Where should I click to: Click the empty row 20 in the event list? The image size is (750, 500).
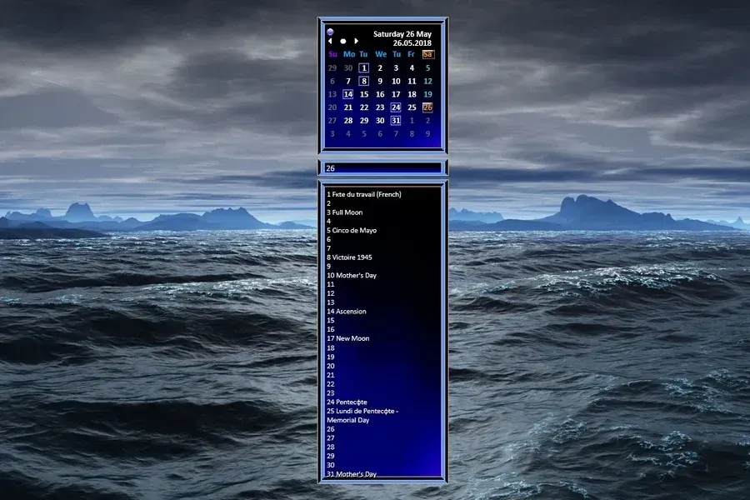tap(331, 366)
